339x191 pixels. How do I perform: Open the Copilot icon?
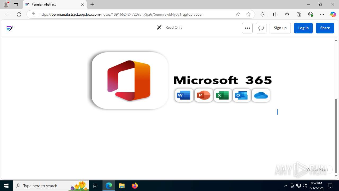tap(333, 14)
